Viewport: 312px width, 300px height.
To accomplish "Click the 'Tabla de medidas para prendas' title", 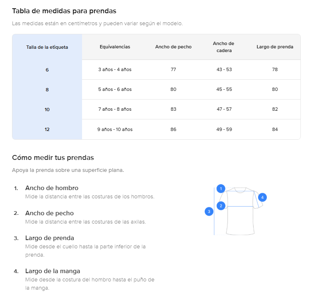I will tap(64, 11).
